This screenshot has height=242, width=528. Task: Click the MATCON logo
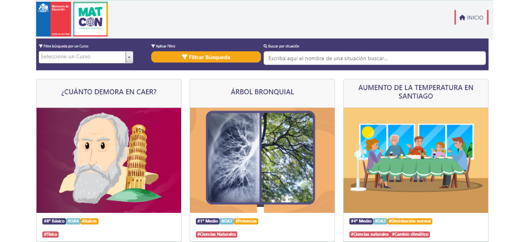coord(91,19)
